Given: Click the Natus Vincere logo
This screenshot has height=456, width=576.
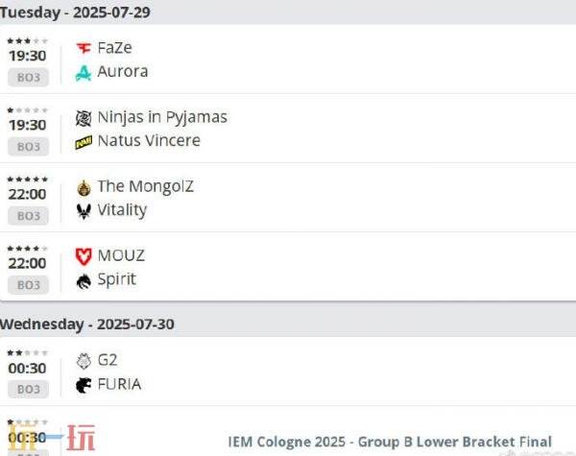Looking at the screenshot, I should [x=84, y=142].
